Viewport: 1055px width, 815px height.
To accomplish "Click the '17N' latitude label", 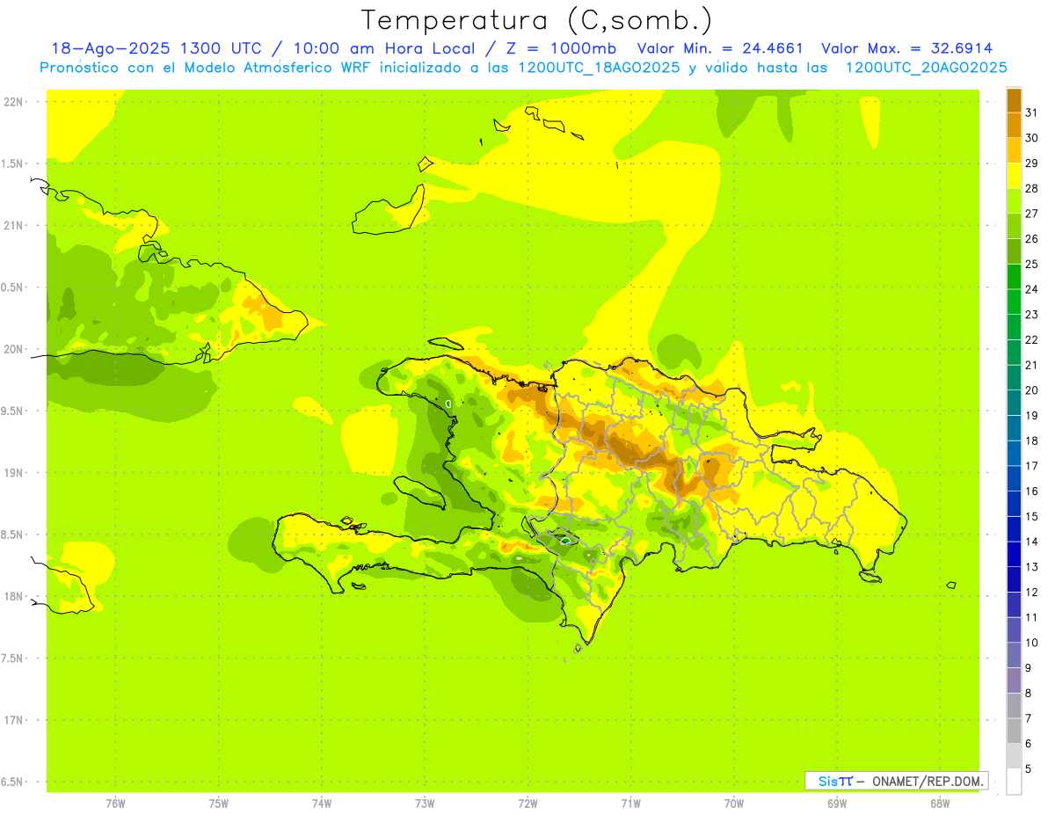I will click(x=13, y=720).
